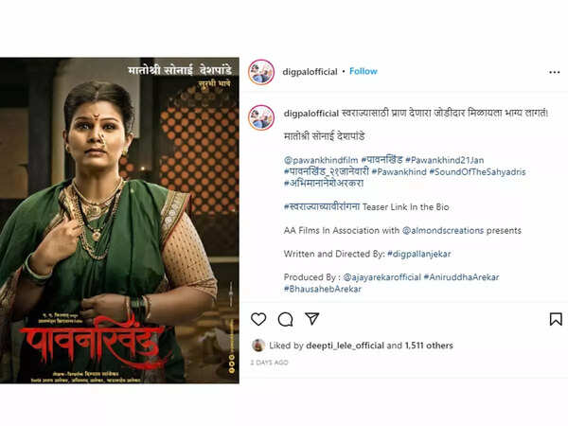Image resolution: width=568 pixels, height=426 pixels.
Task: Open the #Pawankhind21Jan hashtag
Action: [445, 160]
